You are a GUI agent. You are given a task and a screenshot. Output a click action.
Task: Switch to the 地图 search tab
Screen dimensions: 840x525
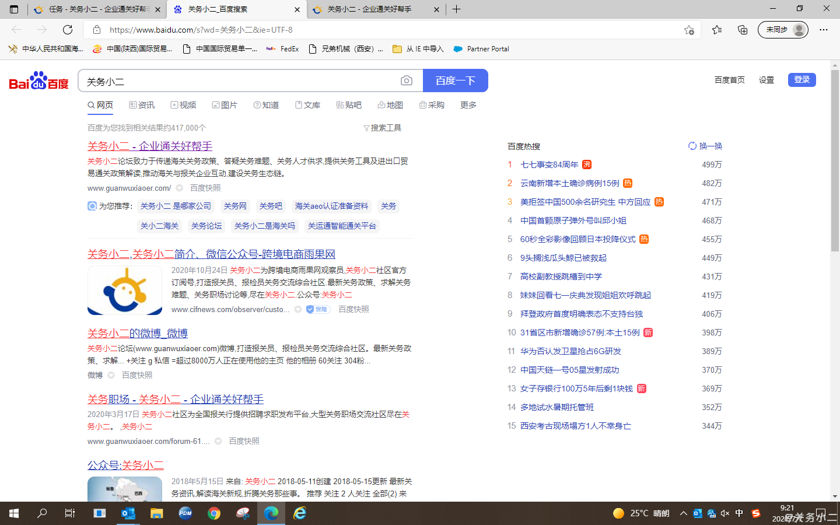point(390,105)
